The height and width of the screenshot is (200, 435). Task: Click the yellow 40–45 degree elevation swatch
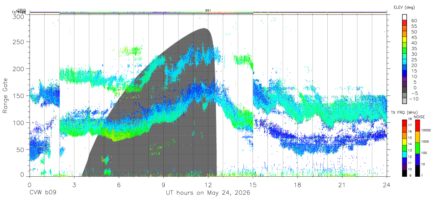click(x=405, y=40)
